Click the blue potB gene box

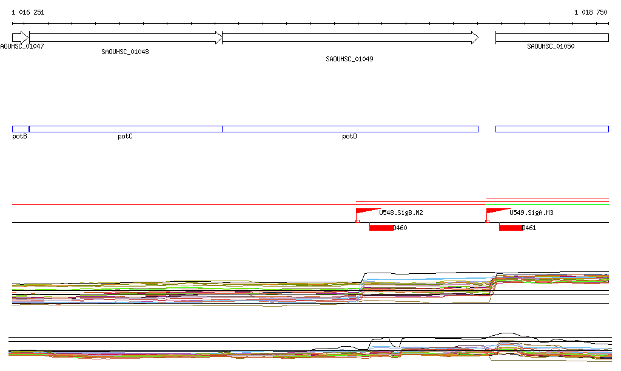[x=20, y=129]
